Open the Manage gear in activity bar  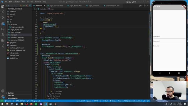point(3,97)
